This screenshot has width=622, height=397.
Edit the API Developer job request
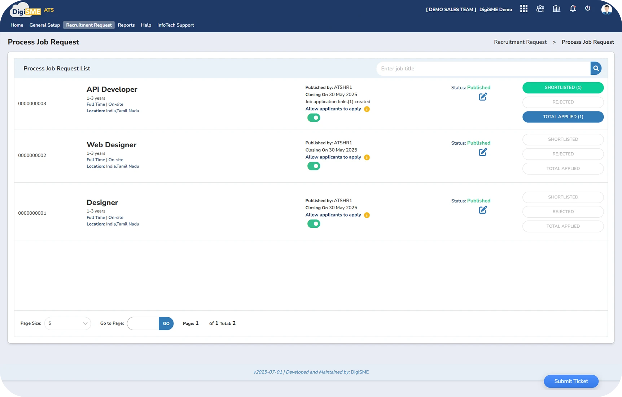pos(482,97)
